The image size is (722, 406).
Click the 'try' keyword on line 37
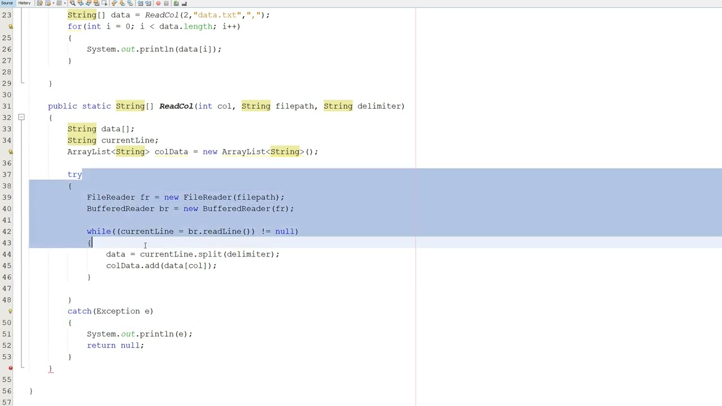74,175
